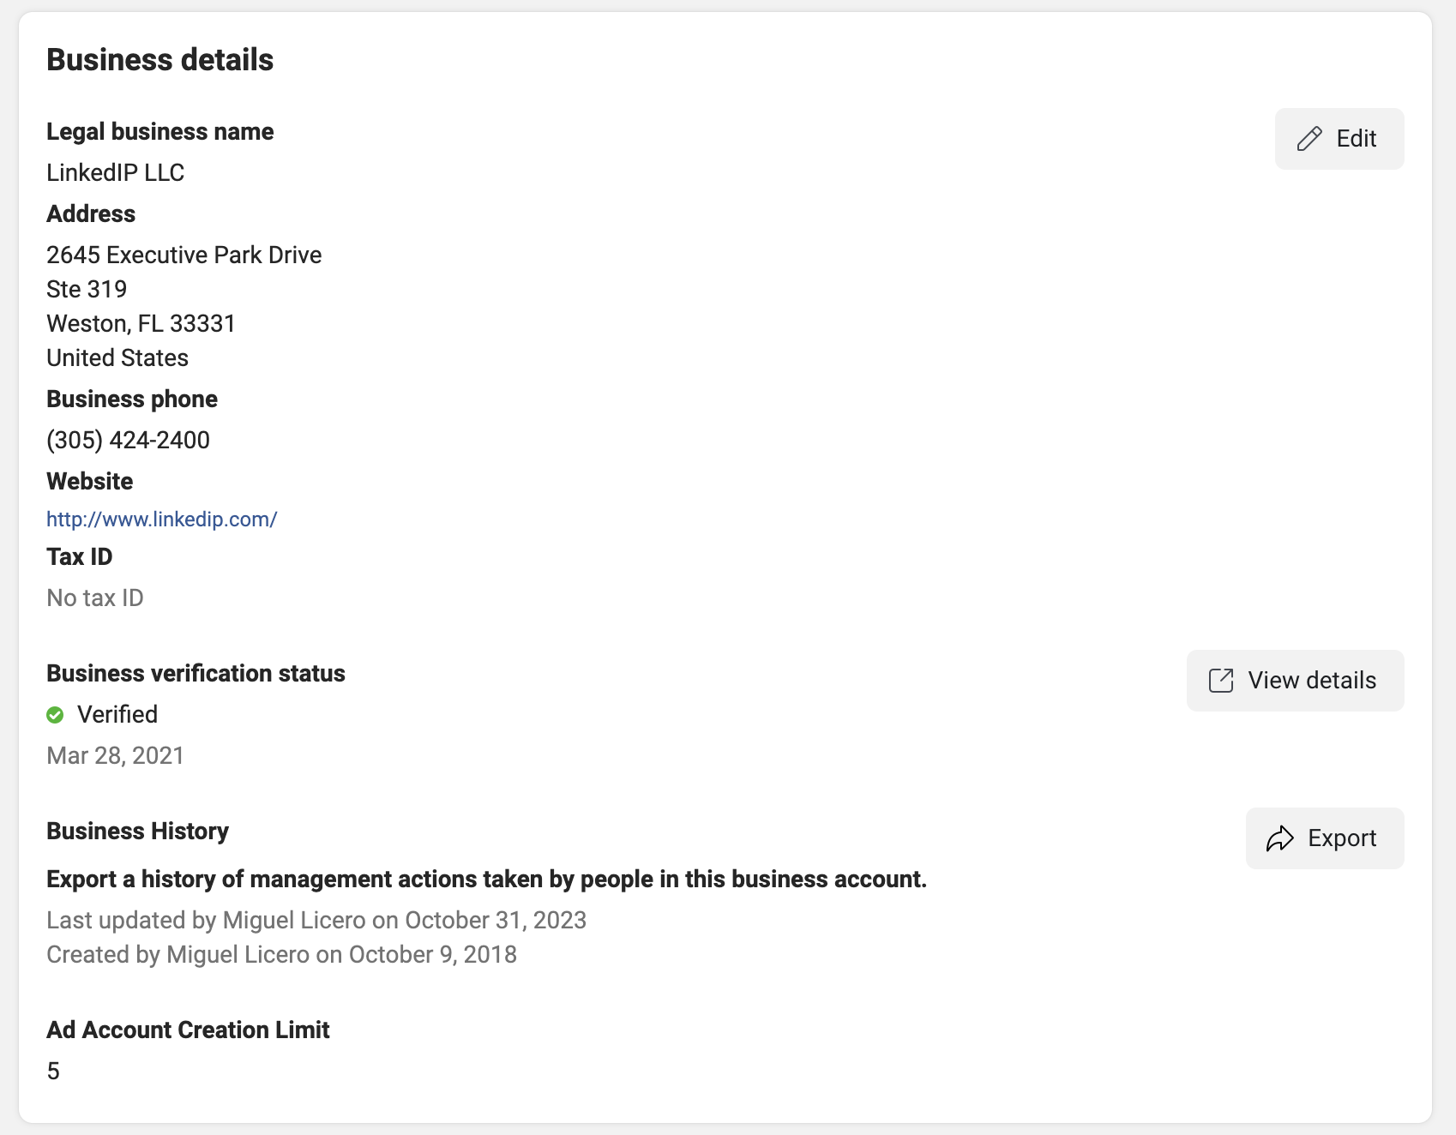1456x1135 pixels.
Task: Click Export a history of management actions text
Action: tap(487, 880)
